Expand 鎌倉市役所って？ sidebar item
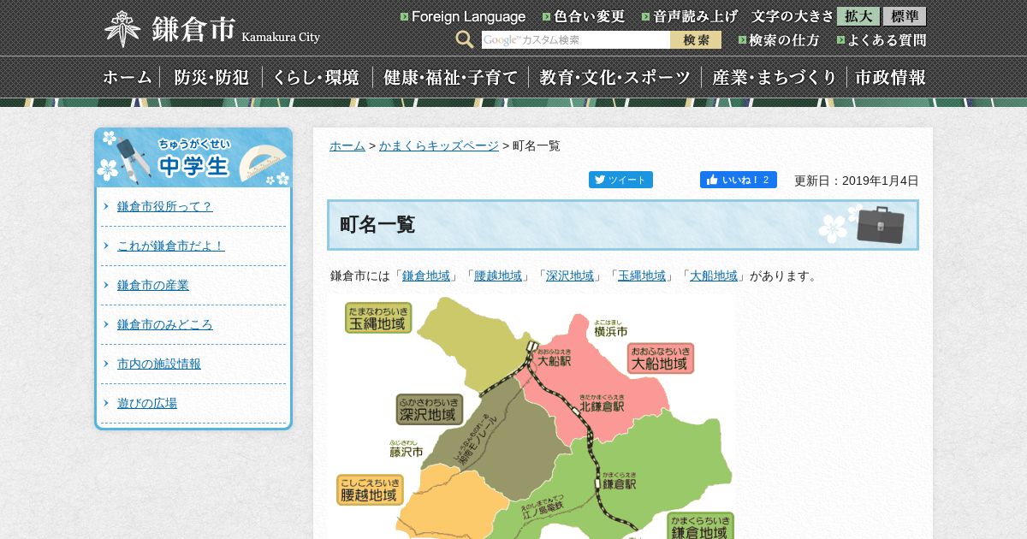 click(x=164, y=206)
